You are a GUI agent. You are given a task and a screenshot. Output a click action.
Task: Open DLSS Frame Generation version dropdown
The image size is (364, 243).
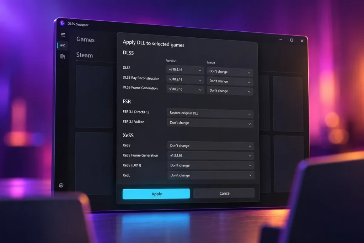click(185, 89)
